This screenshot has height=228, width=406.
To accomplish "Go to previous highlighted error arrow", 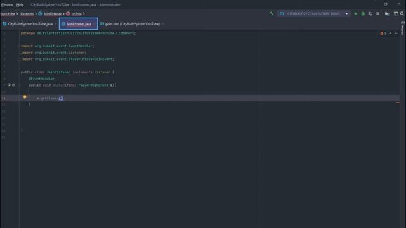I will 390,34.
